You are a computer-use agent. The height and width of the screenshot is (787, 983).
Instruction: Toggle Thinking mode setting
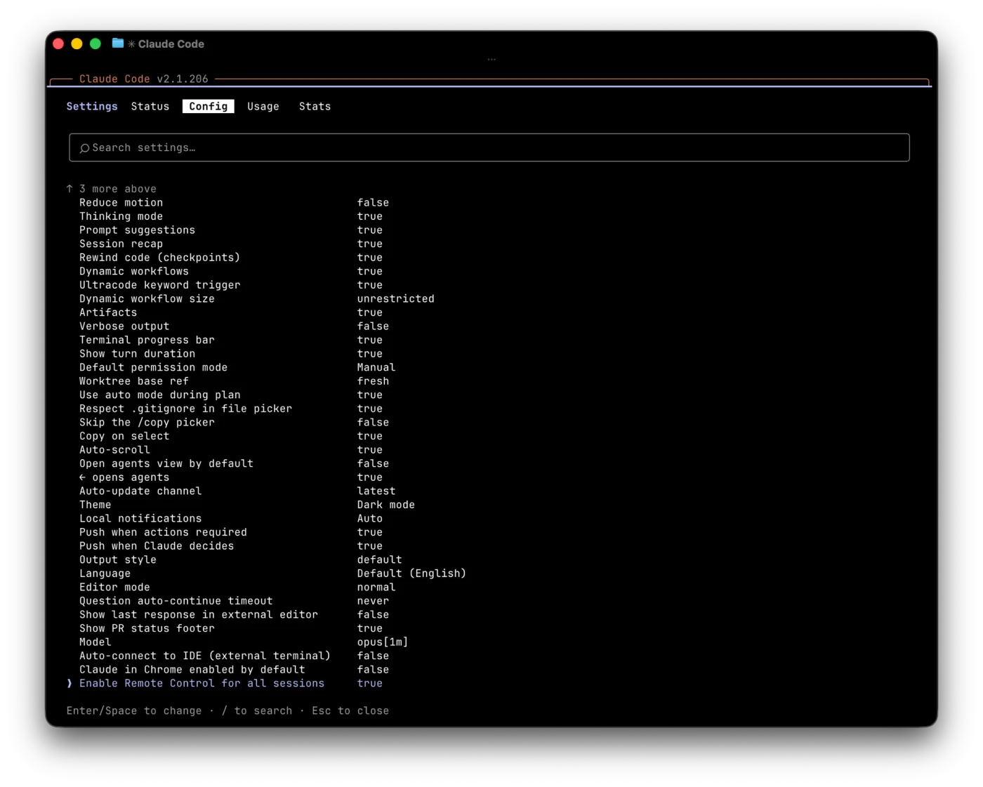coord(231,216)
